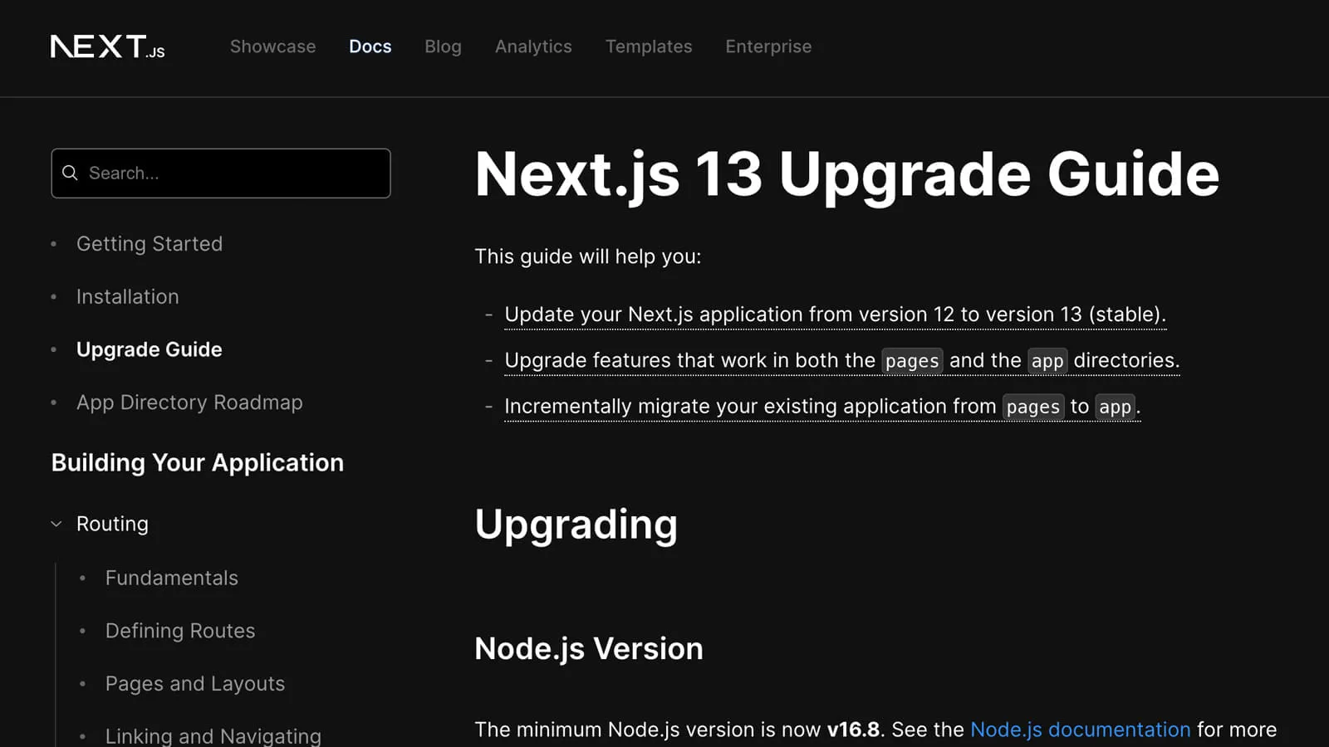The image size is (1329, 747).
Task: Open the Installation docs page
Action: click(127, 296)
